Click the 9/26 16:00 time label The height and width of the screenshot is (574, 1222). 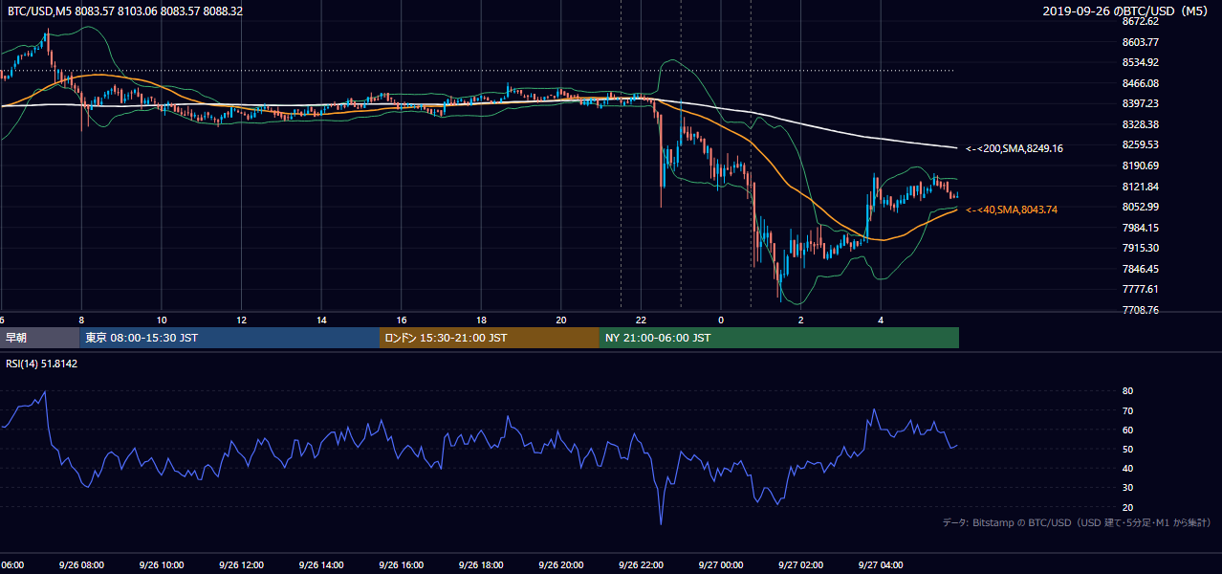point(401,565)
